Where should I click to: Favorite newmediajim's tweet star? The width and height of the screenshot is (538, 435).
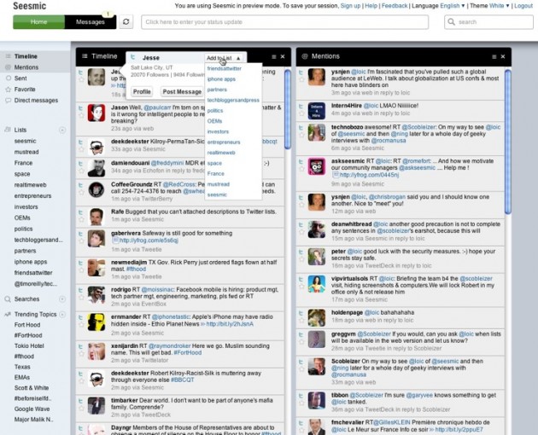pyautogui.click(x=81, y=270)
